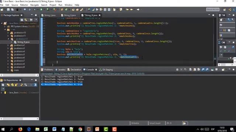Switch to the Git Staging tab

click(x=106, y=70)
